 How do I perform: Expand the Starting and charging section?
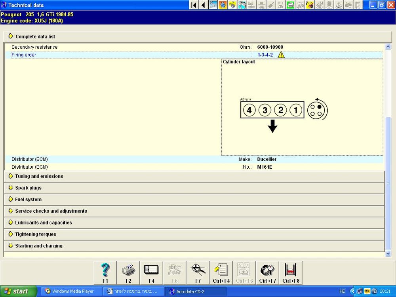[x=194, y=246]
